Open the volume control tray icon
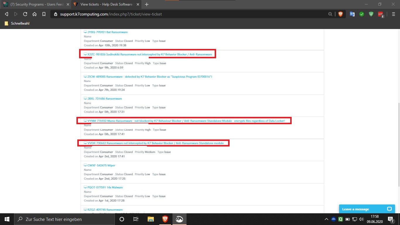 coord(362,219)
